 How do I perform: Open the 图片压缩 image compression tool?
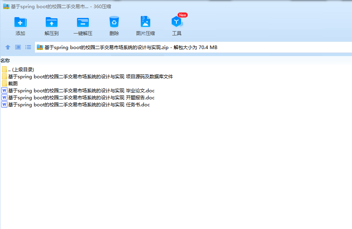pos(145,22)
